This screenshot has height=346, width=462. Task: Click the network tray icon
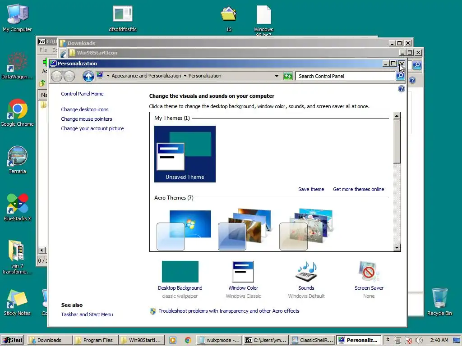397,340
